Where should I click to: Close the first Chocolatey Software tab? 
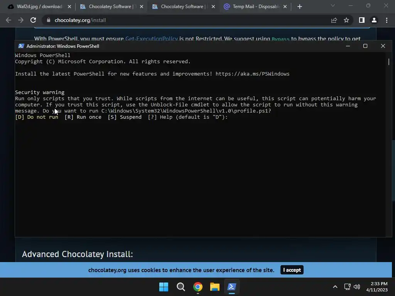coord(142,7)
